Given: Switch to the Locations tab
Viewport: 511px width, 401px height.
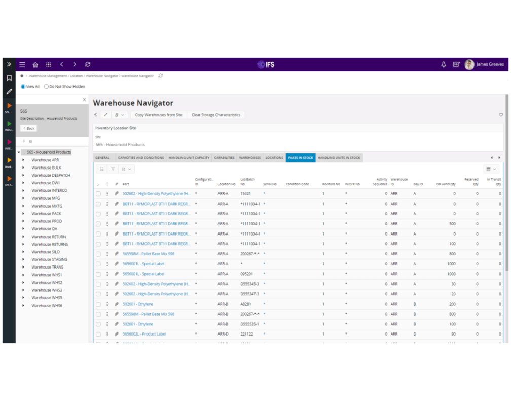Looking at the screenshot, I should (x=274, y=157).
